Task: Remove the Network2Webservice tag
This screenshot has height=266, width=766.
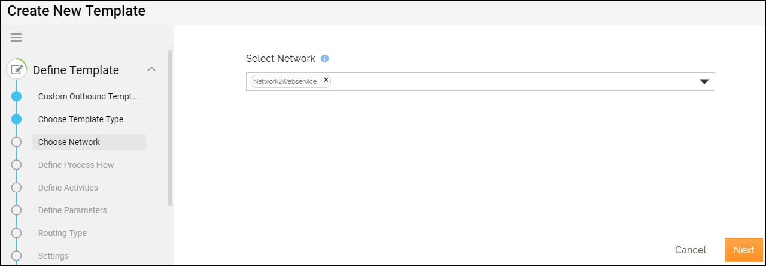Action: tap(326, 80)
